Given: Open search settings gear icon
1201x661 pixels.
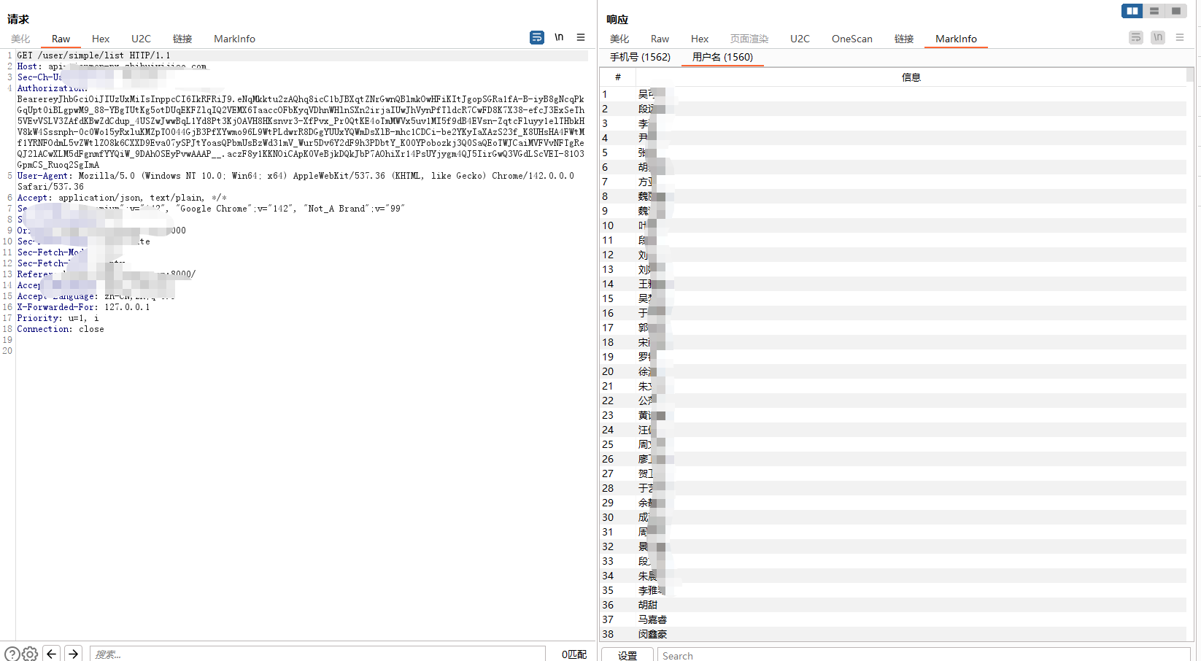Looking at the screenshot, I should click(x=30, y=654).
